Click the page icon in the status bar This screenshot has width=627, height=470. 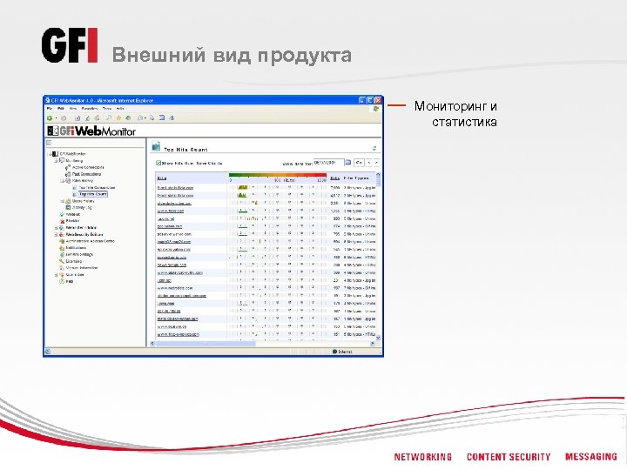(x=48, y=352)
